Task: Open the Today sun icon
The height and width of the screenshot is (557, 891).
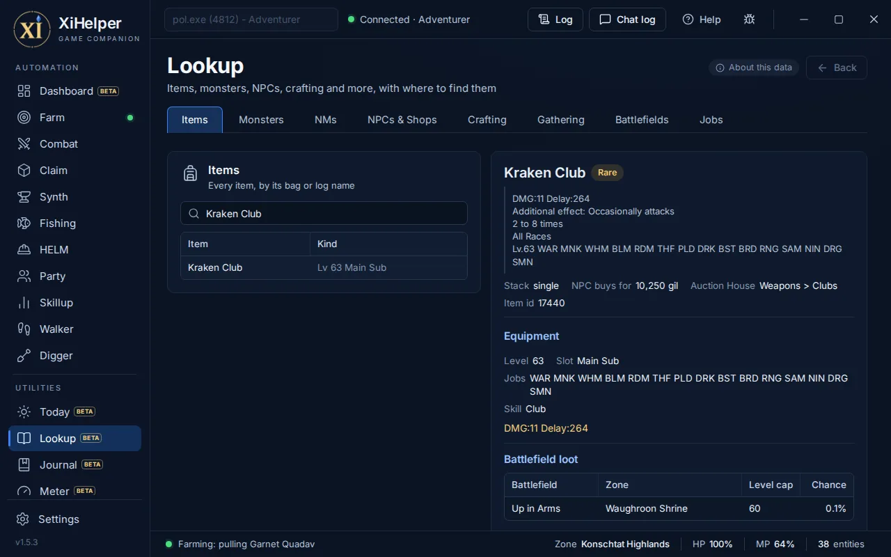Action: point(24,412)
